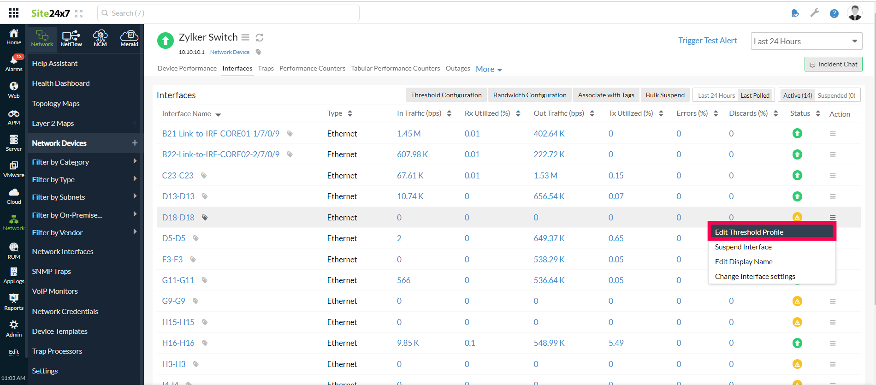Switch to Last Polled view toggle
The width and height of the screenshot is (876, 385).
pos(755,95)
